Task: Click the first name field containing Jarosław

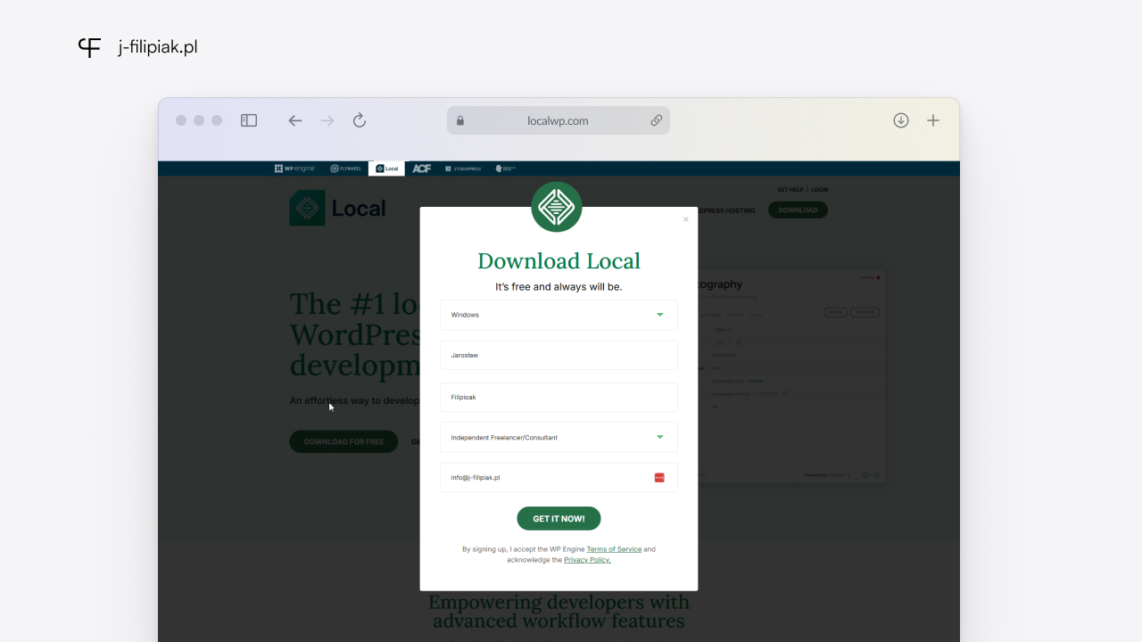Action: click(x=559, y=355)
